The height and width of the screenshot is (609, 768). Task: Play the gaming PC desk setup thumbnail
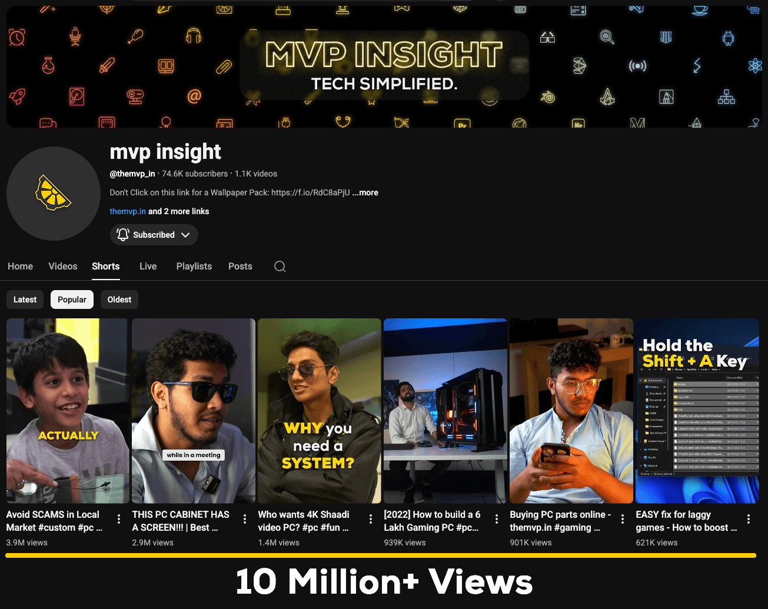(445, 411)
